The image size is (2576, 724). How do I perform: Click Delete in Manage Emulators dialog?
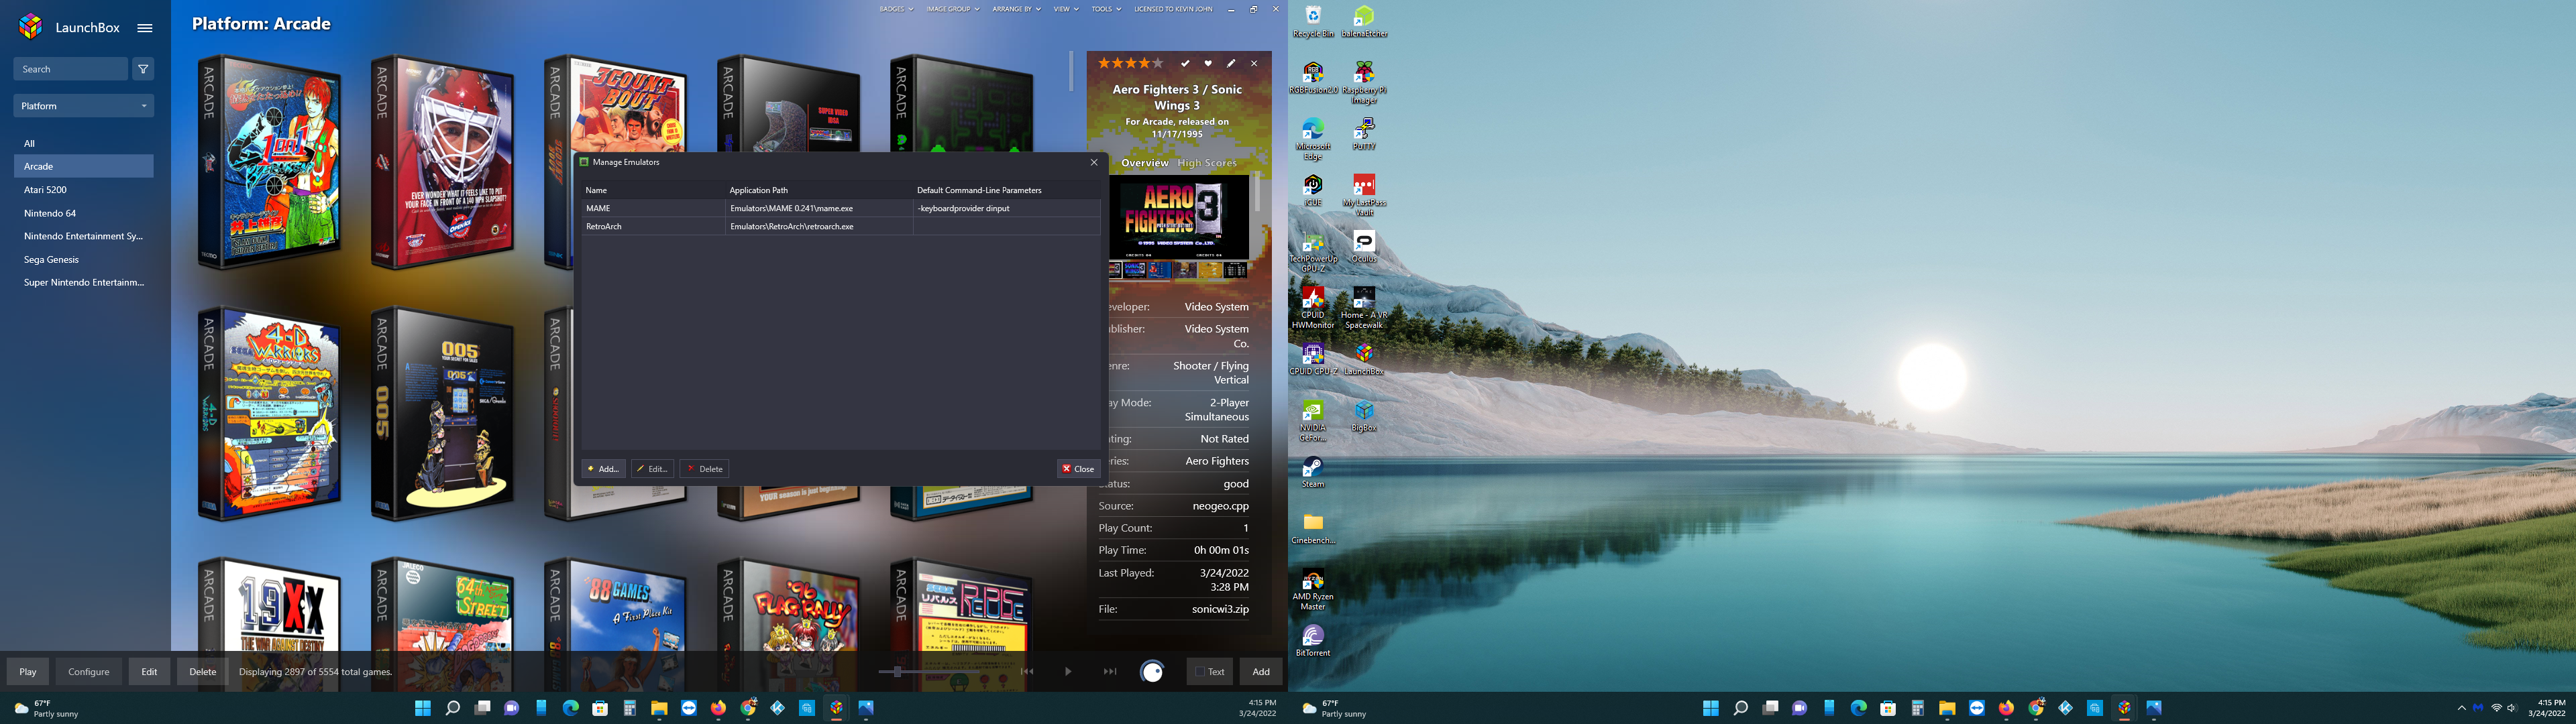[x=704, y=469]
